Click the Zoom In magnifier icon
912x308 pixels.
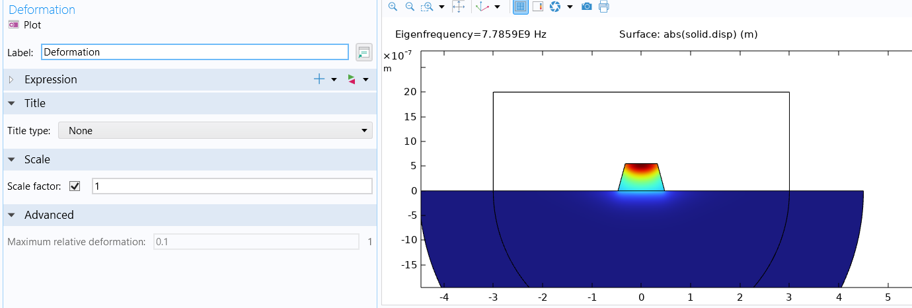tap(393, 7)
